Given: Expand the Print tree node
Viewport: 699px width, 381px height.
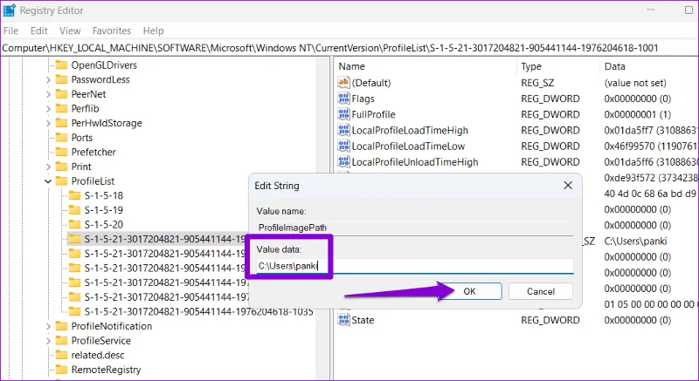Looking at the screenshot, I should tap(48, 167).
